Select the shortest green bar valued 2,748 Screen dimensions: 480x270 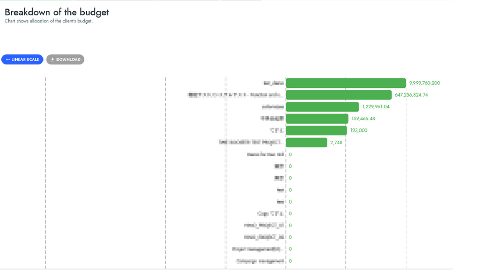pyautogui.click(x=306, y=142)
